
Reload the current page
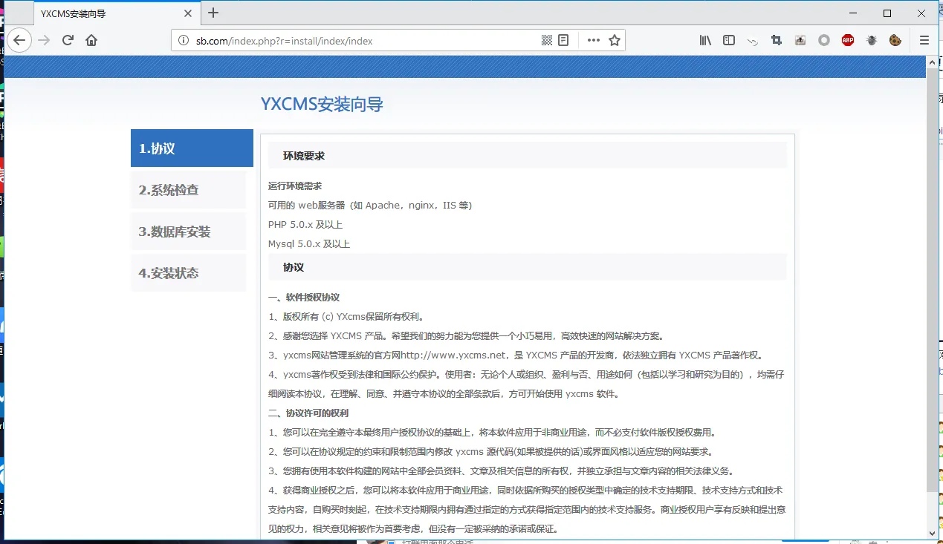[68, 41]
